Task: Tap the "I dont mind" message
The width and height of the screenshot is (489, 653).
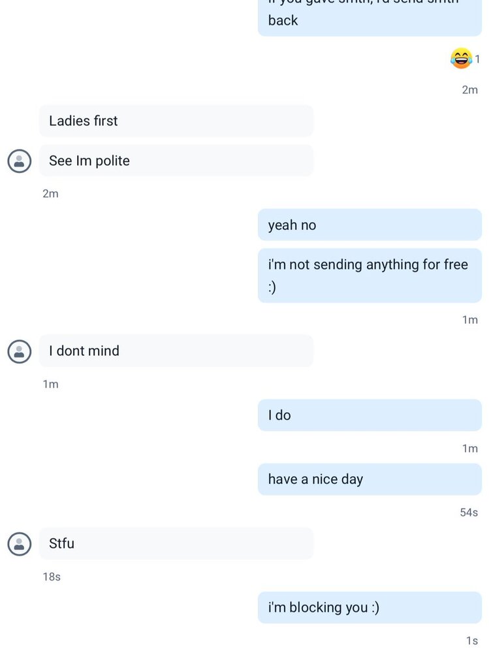Action: point(176,351)
